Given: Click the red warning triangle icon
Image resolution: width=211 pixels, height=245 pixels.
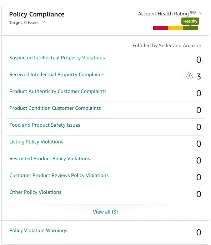Looking at the screenshot, I should click(189, 75).
